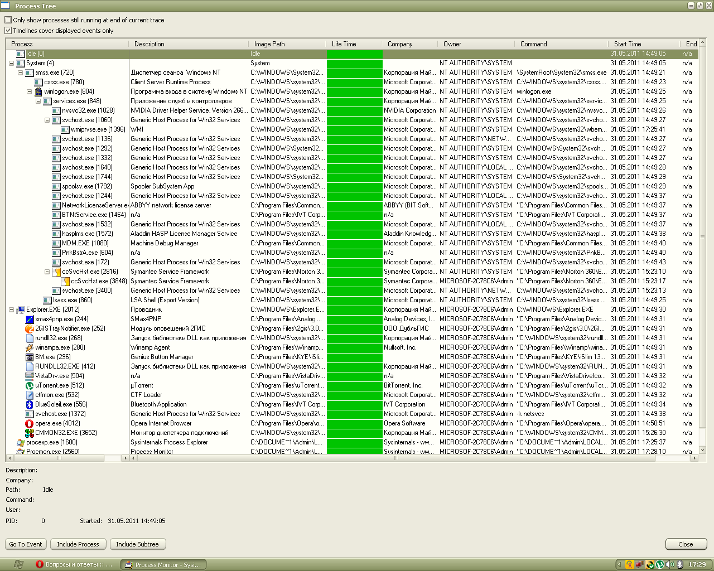Click the Go To Event button
This screenshot has height=571, width=714.
click(x=26, y=544)
